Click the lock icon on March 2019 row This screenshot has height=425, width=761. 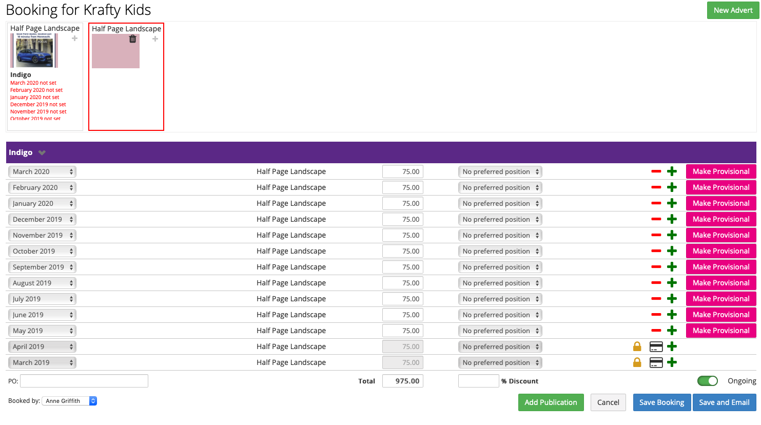tap(637, 362)
